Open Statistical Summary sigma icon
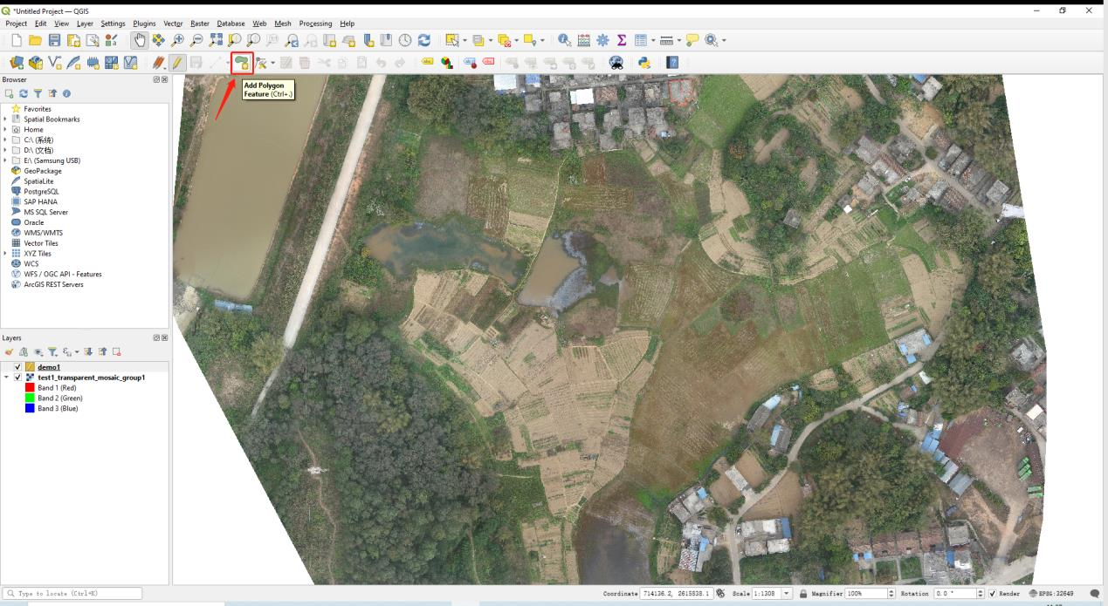 pos(622,40)
